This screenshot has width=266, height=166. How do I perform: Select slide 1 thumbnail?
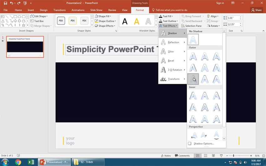pos(25,47)
